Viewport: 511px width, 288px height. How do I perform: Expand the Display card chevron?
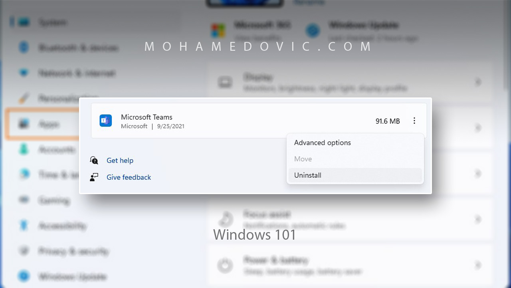click(478, 82)
